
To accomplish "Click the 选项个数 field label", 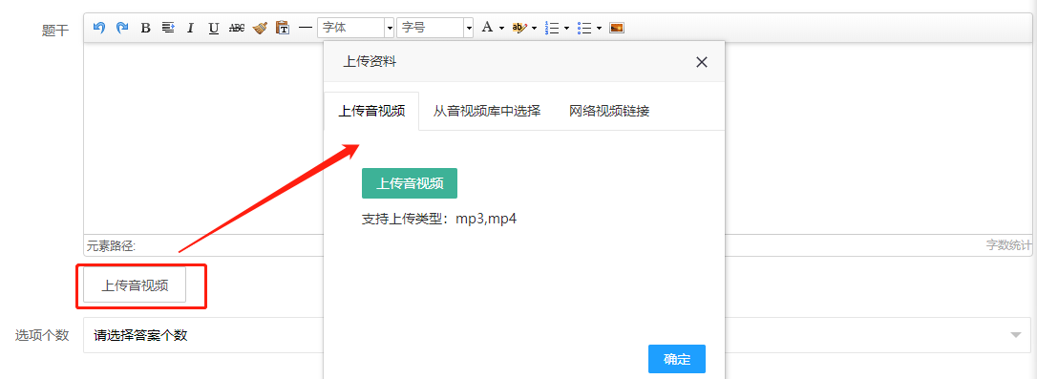I will tap(42, 335).
